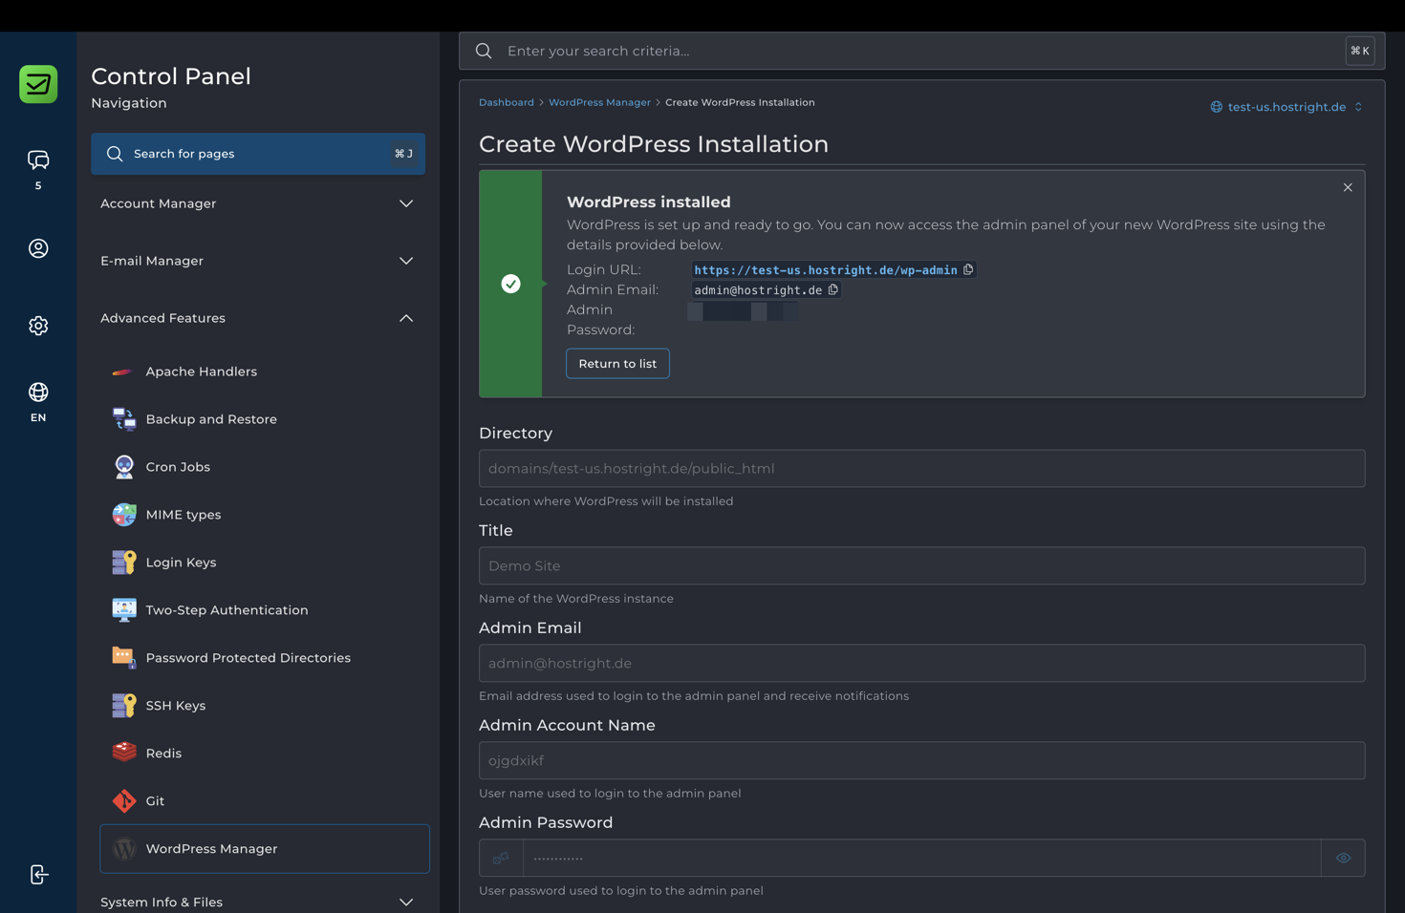The image size is (1405, 913).
Task: Expand the System Info & Files section
Action: [x=258, y=902]
